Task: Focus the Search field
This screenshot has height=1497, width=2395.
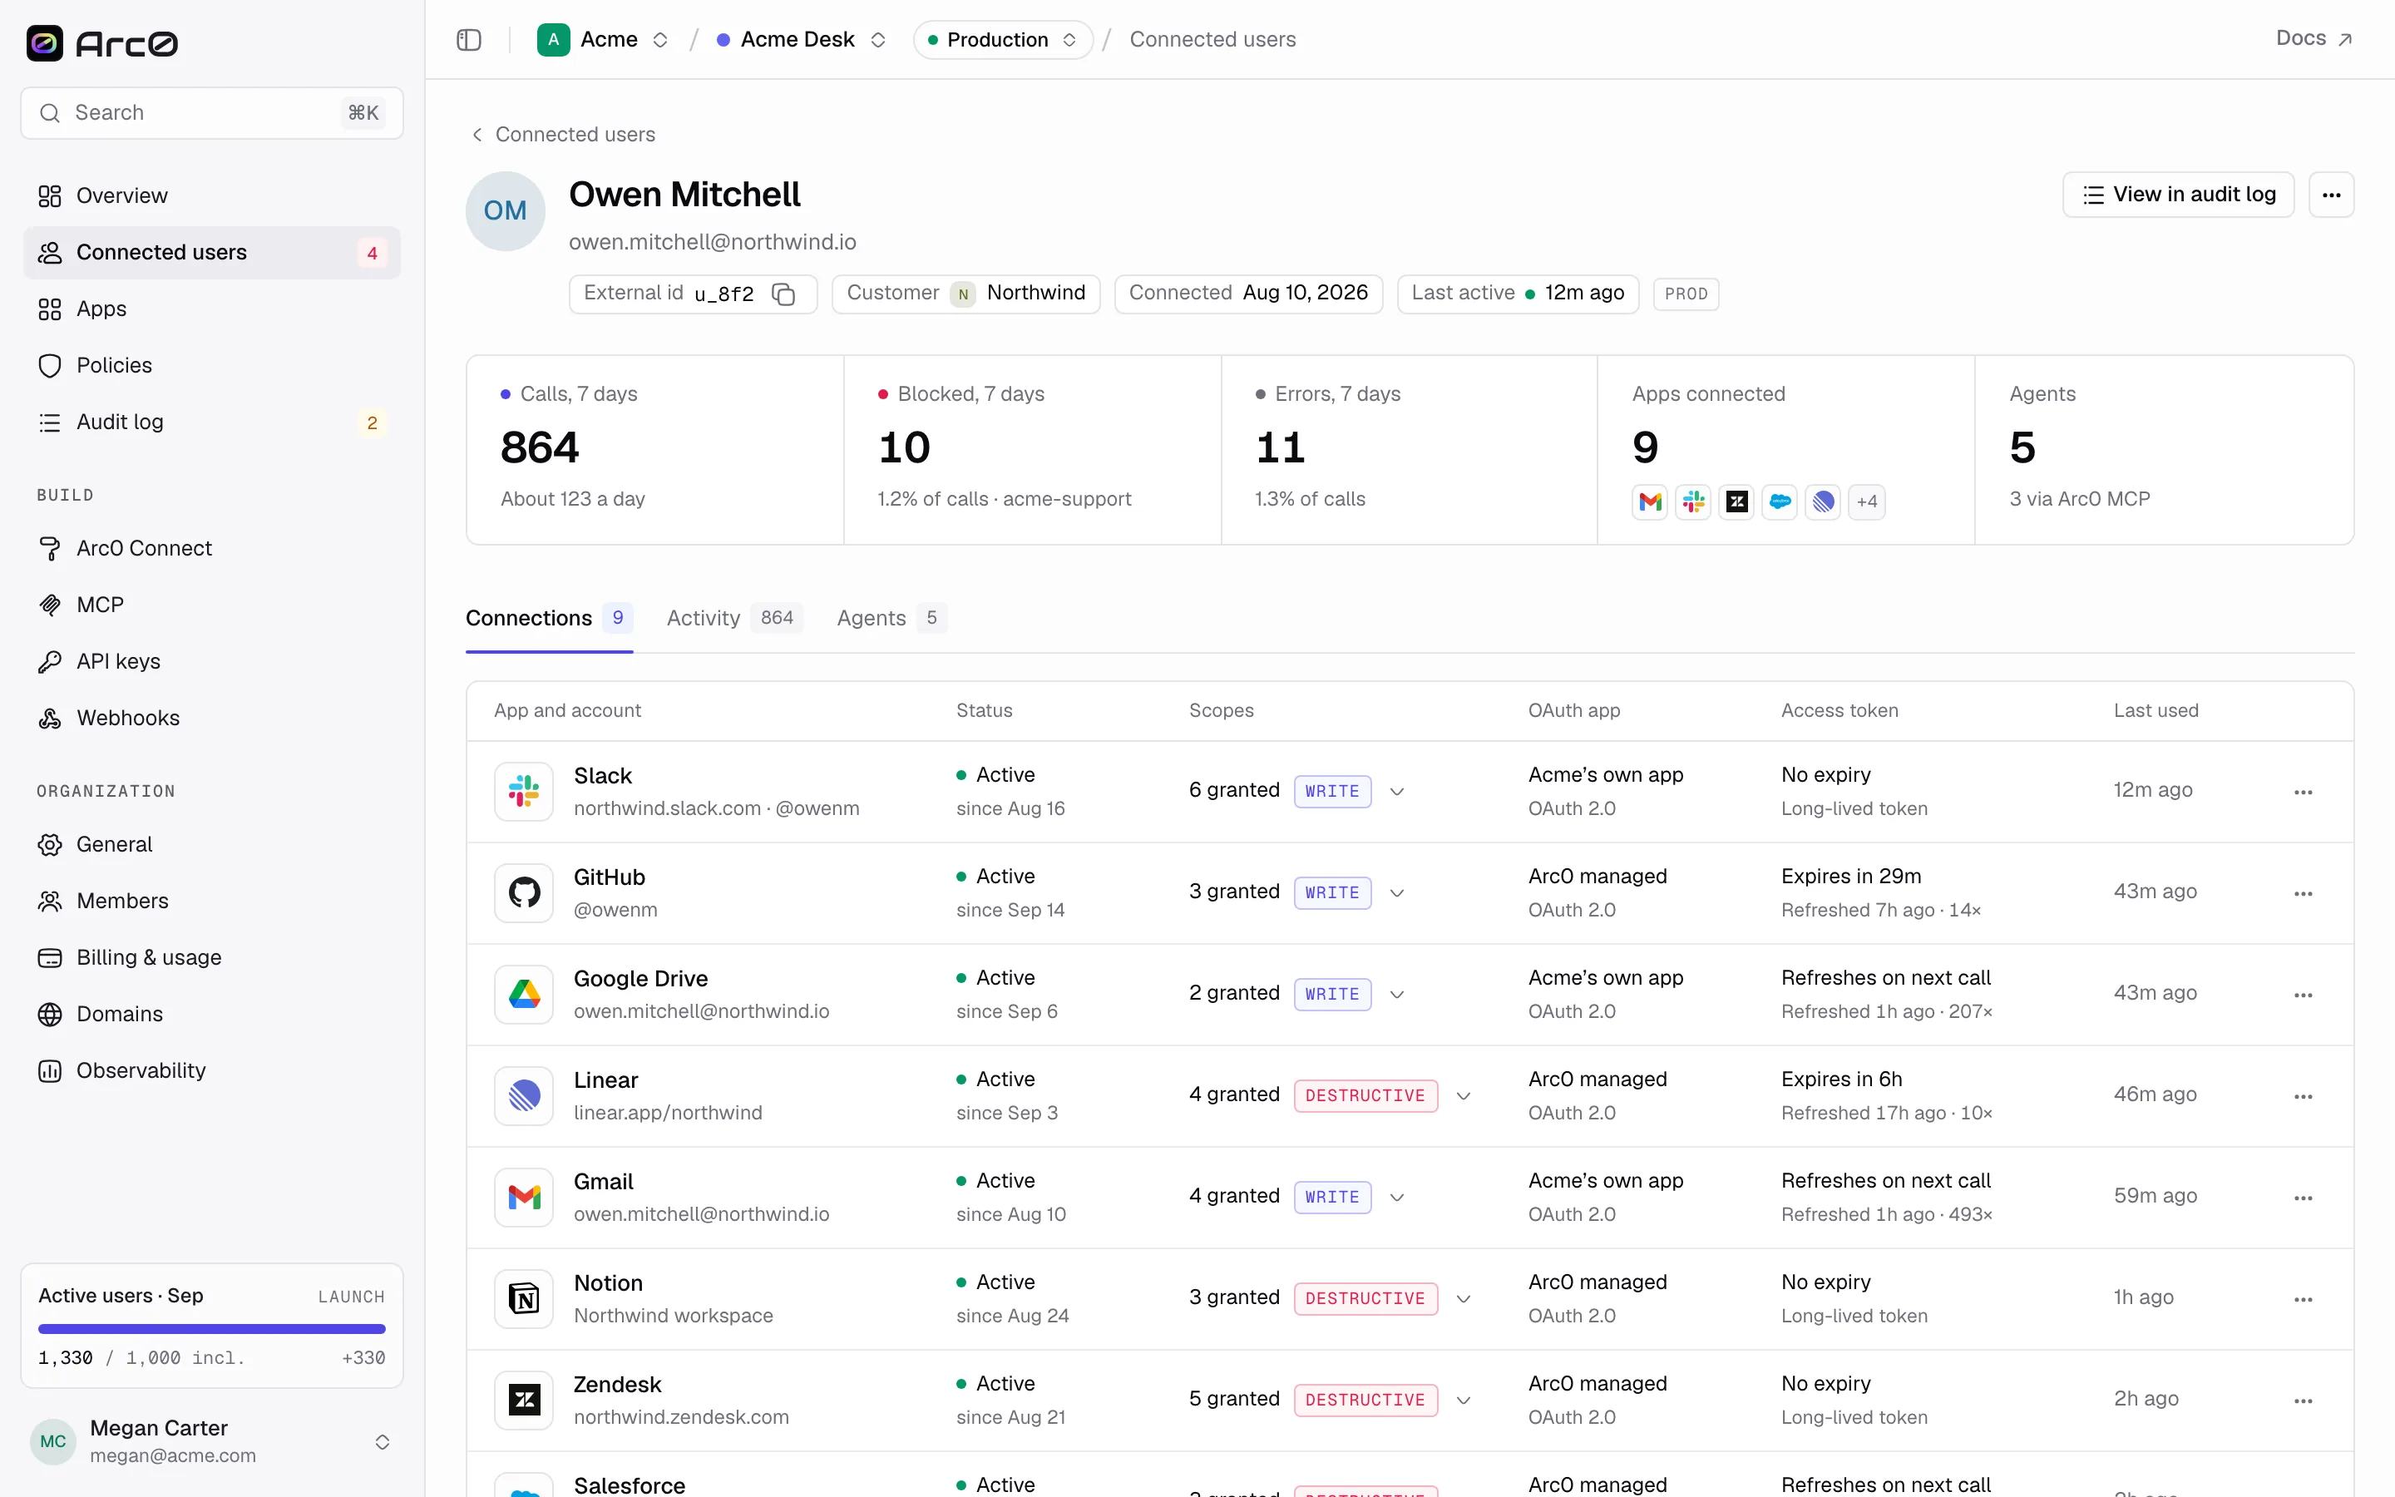Action: click(x=212, y=113)
